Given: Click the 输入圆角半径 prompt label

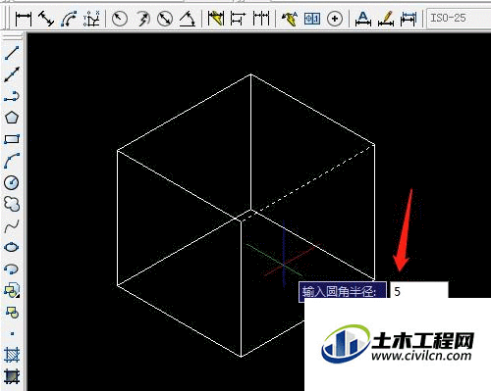Looking at the screenshot, I should click(343, 291).
